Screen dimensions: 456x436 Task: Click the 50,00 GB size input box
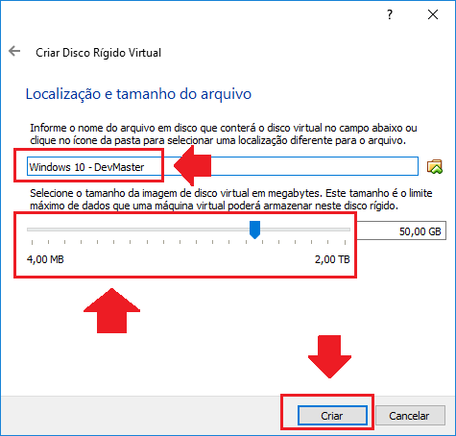pos(401,230)
